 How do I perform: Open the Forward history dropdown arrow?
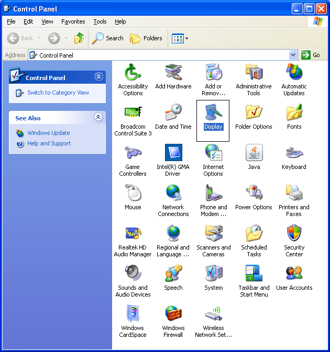click(66, 38)
